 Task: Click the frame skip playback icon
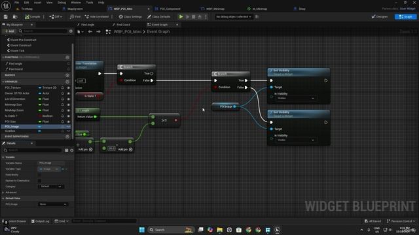pos(187,17)
